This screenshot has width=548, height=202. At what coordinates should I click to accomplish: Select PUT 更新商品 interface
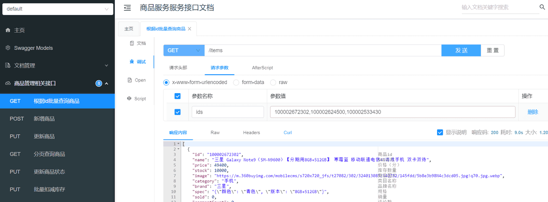[57, 136]
